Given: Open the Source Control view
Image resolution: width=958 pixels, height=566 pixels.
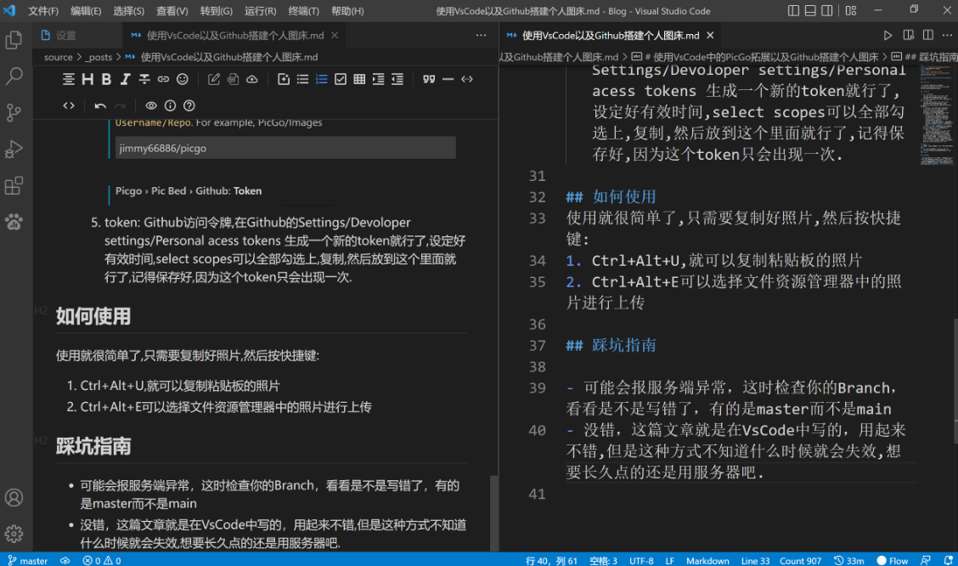Looking at the screenshot, I should (x=14, y=112).
